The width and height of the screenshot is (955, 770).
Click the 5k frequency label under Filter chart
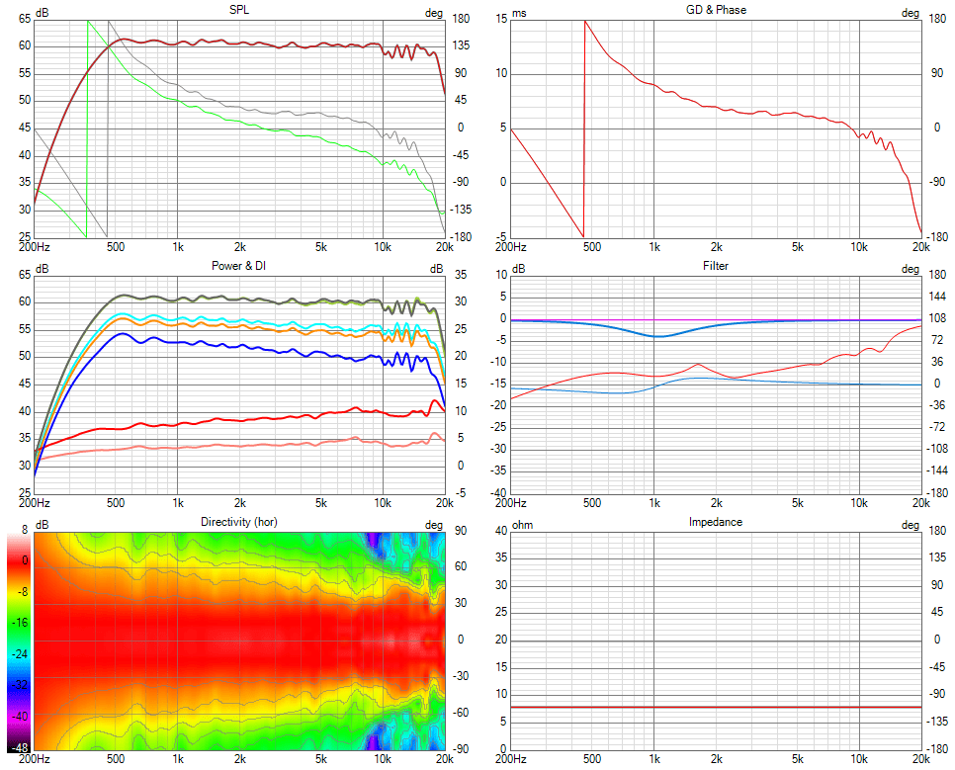click(x=797, y=503)
